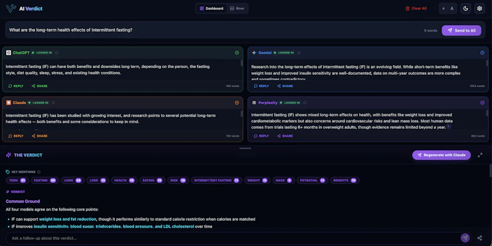Image resolution: width=492 pixels, height=246 pixels.
Task: Refresh the Perplexity panel
Action: tap(304, 102)
